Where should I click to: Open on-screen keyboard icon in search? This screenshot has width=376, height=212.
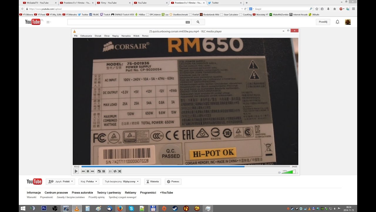pos(188,22)
